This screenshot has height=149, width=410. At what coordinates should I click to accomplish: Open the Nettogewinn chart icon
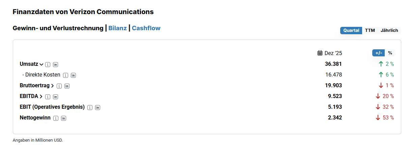coord(64,118)
